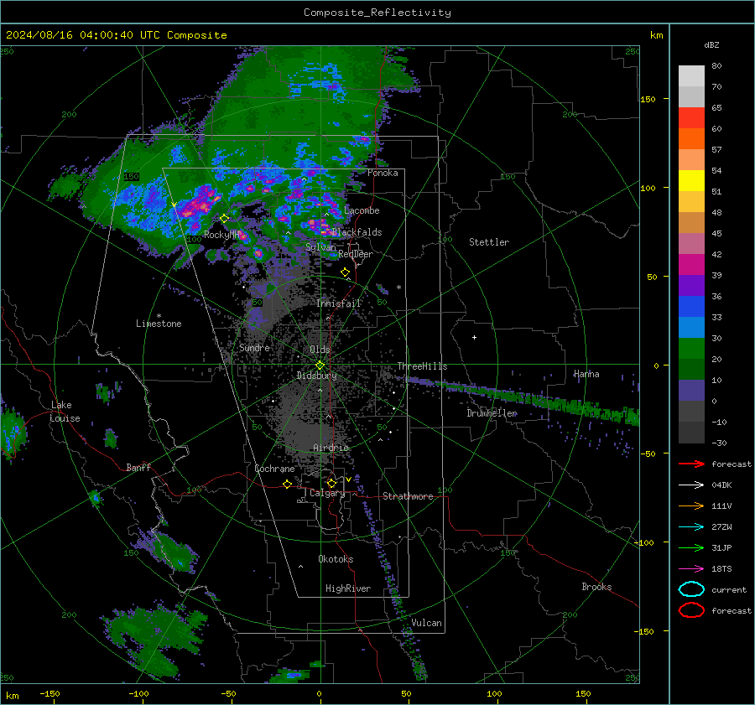Click the magenta dBZ legend swatch
This screenshot has width=755, height=705.
tap(691, 265)
